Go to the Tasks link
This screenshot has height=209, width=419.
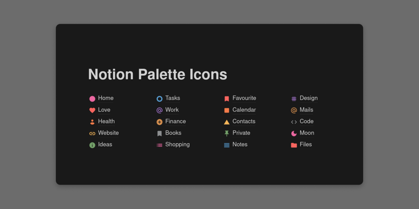(x=173, y=98)
